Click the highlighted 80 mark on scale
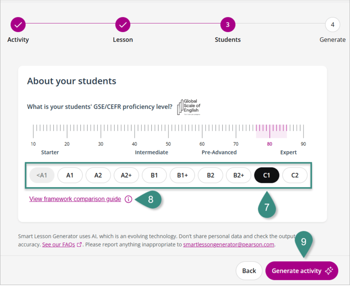This screenshot has width=350, height=286. [x=270, y=144]
